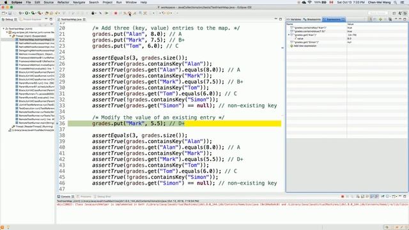Collapse the RemoteTestRunner process node in Debug tree
This screenshot has width=409, height=230.
click(7, 33)
